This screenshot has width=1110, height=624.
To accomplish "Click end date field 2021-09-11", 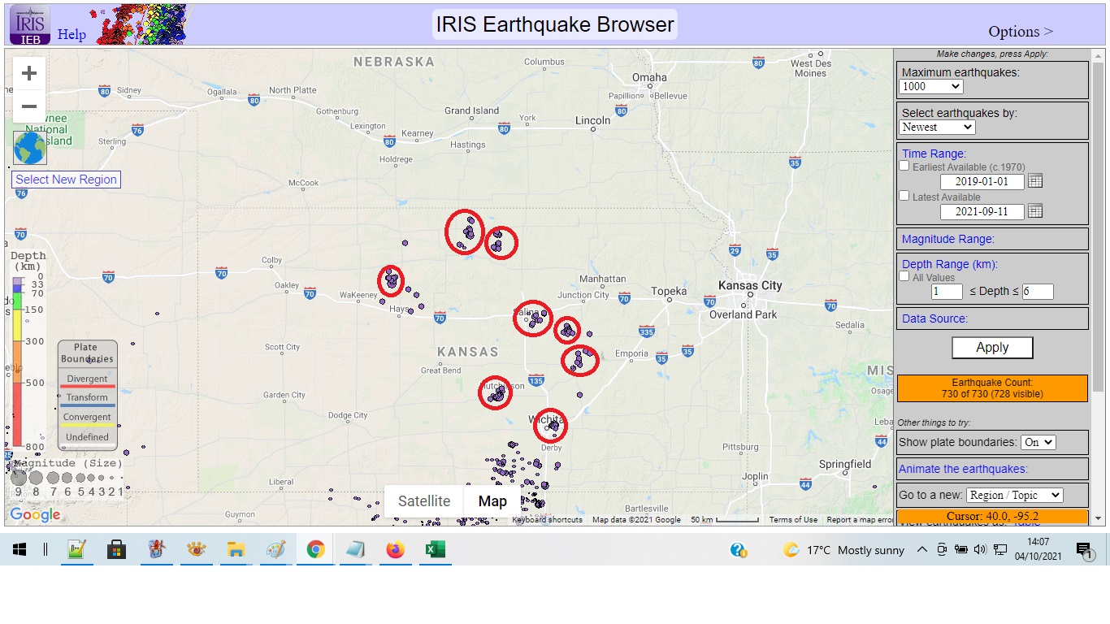I will 982,211.
